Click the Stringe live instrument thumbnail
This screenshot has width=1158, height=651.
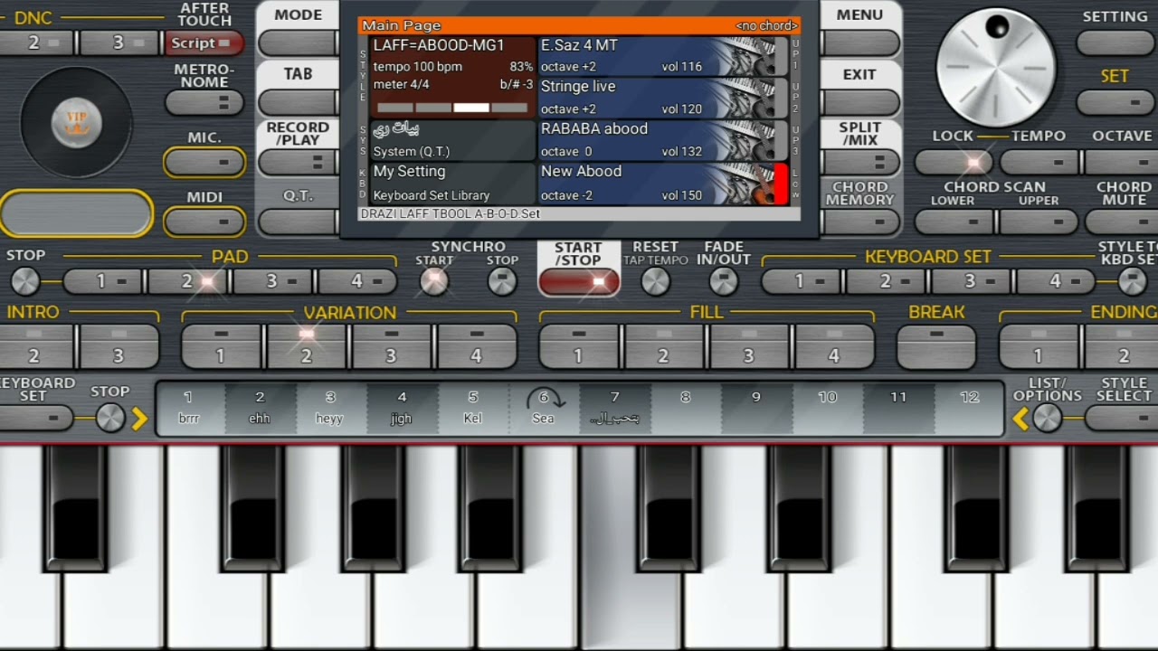click(x=751, y=98)
